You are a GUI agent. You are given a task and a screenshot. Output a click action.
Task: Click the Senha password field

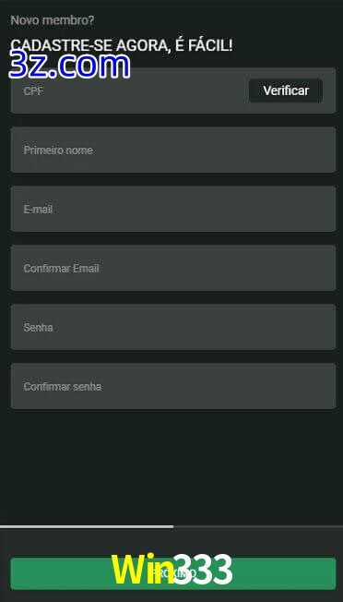tap(173, 327)
